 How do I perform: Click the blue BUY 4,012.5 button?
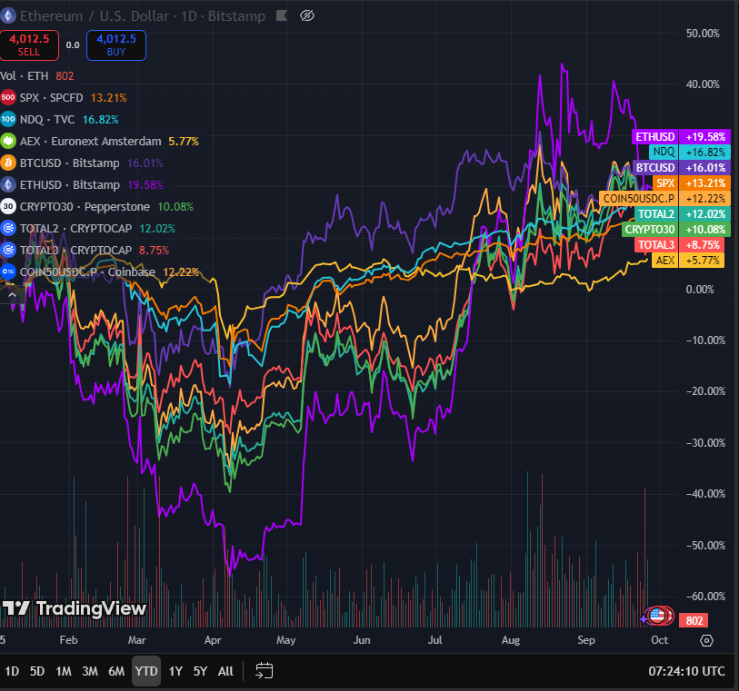pyautogui.click(x=116, y=45)
